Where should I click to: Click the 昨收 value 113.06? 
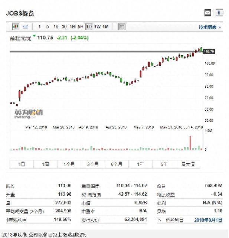click(x=65, y=186)
